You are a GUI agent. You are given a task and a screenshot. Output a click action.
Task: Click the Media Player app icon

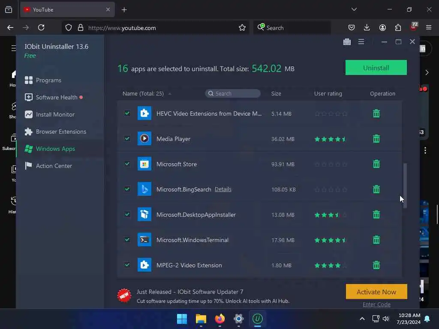tap(144, 138)
